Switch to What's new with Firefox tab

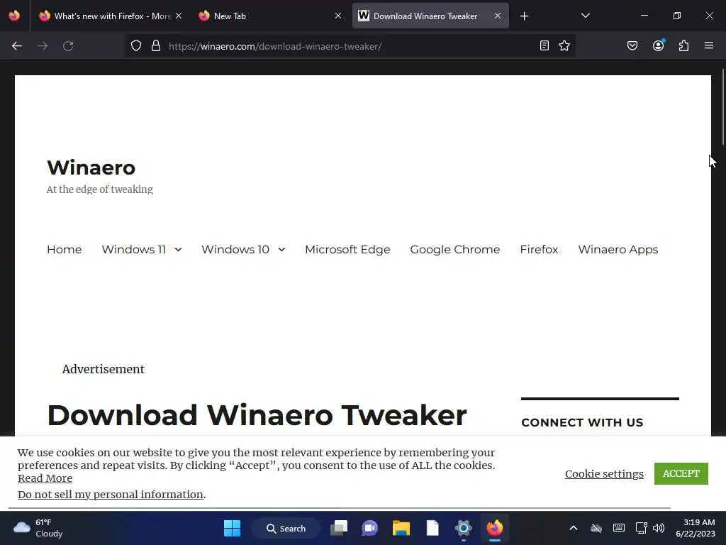[x=108, y=16]
